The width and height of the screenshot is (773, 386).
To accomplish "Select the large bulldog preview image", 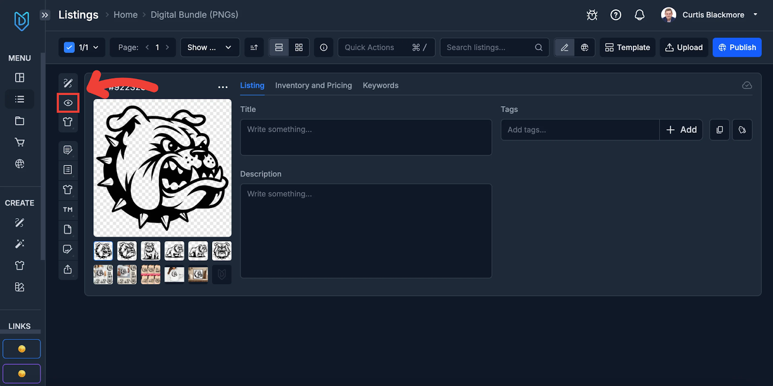I will tap(162, 168).
